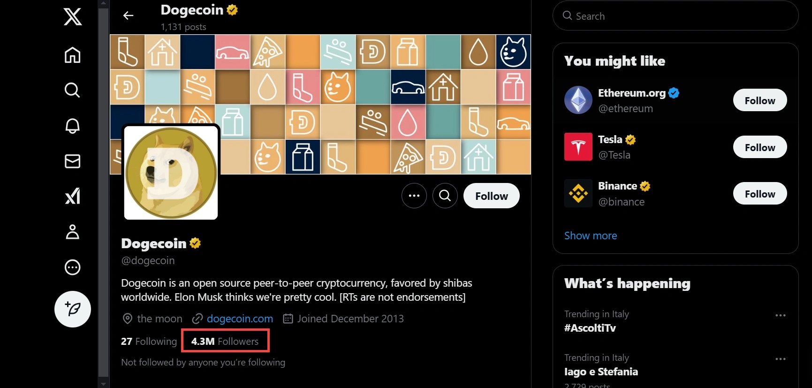812x388 pixels.
Task: Open the sidebar More circle menu
Action: click(72, 267)
